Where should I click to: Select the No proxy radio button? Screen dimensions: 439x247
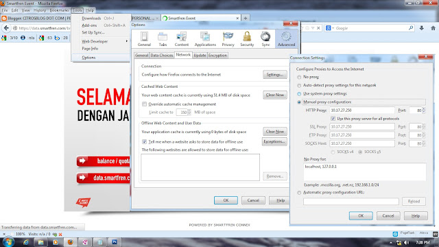click(x=299, y=77)
